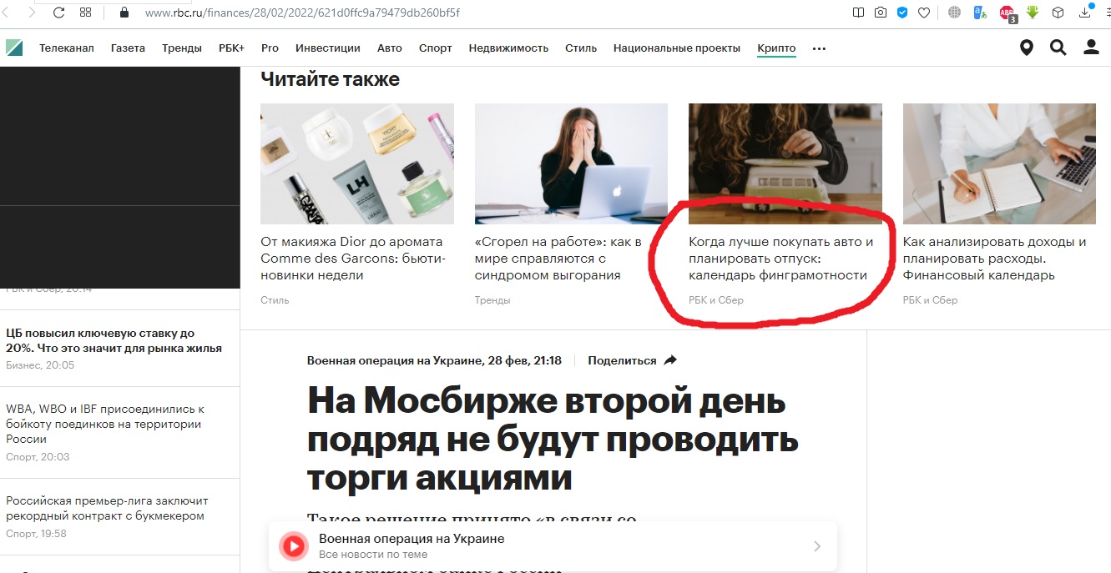Reload the page with browser refresh icon
This screenshot has height=573, width=1111.
click(x=58, y=13)
